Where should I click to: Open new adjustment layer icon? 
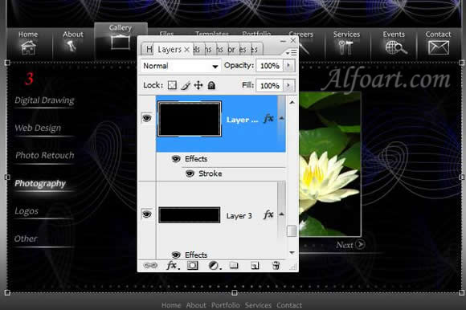click(215, 265)
